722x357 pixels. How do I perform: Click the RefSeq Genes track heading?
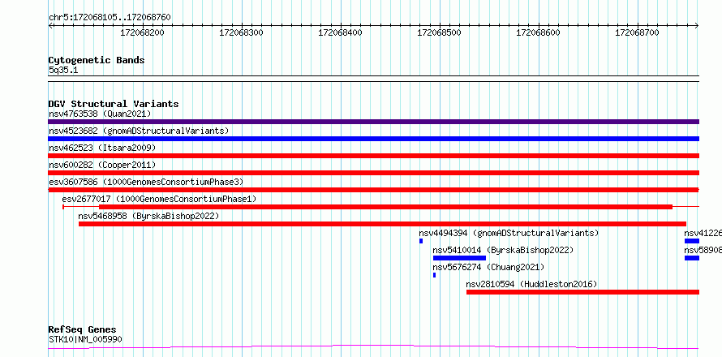pos(82,330)
